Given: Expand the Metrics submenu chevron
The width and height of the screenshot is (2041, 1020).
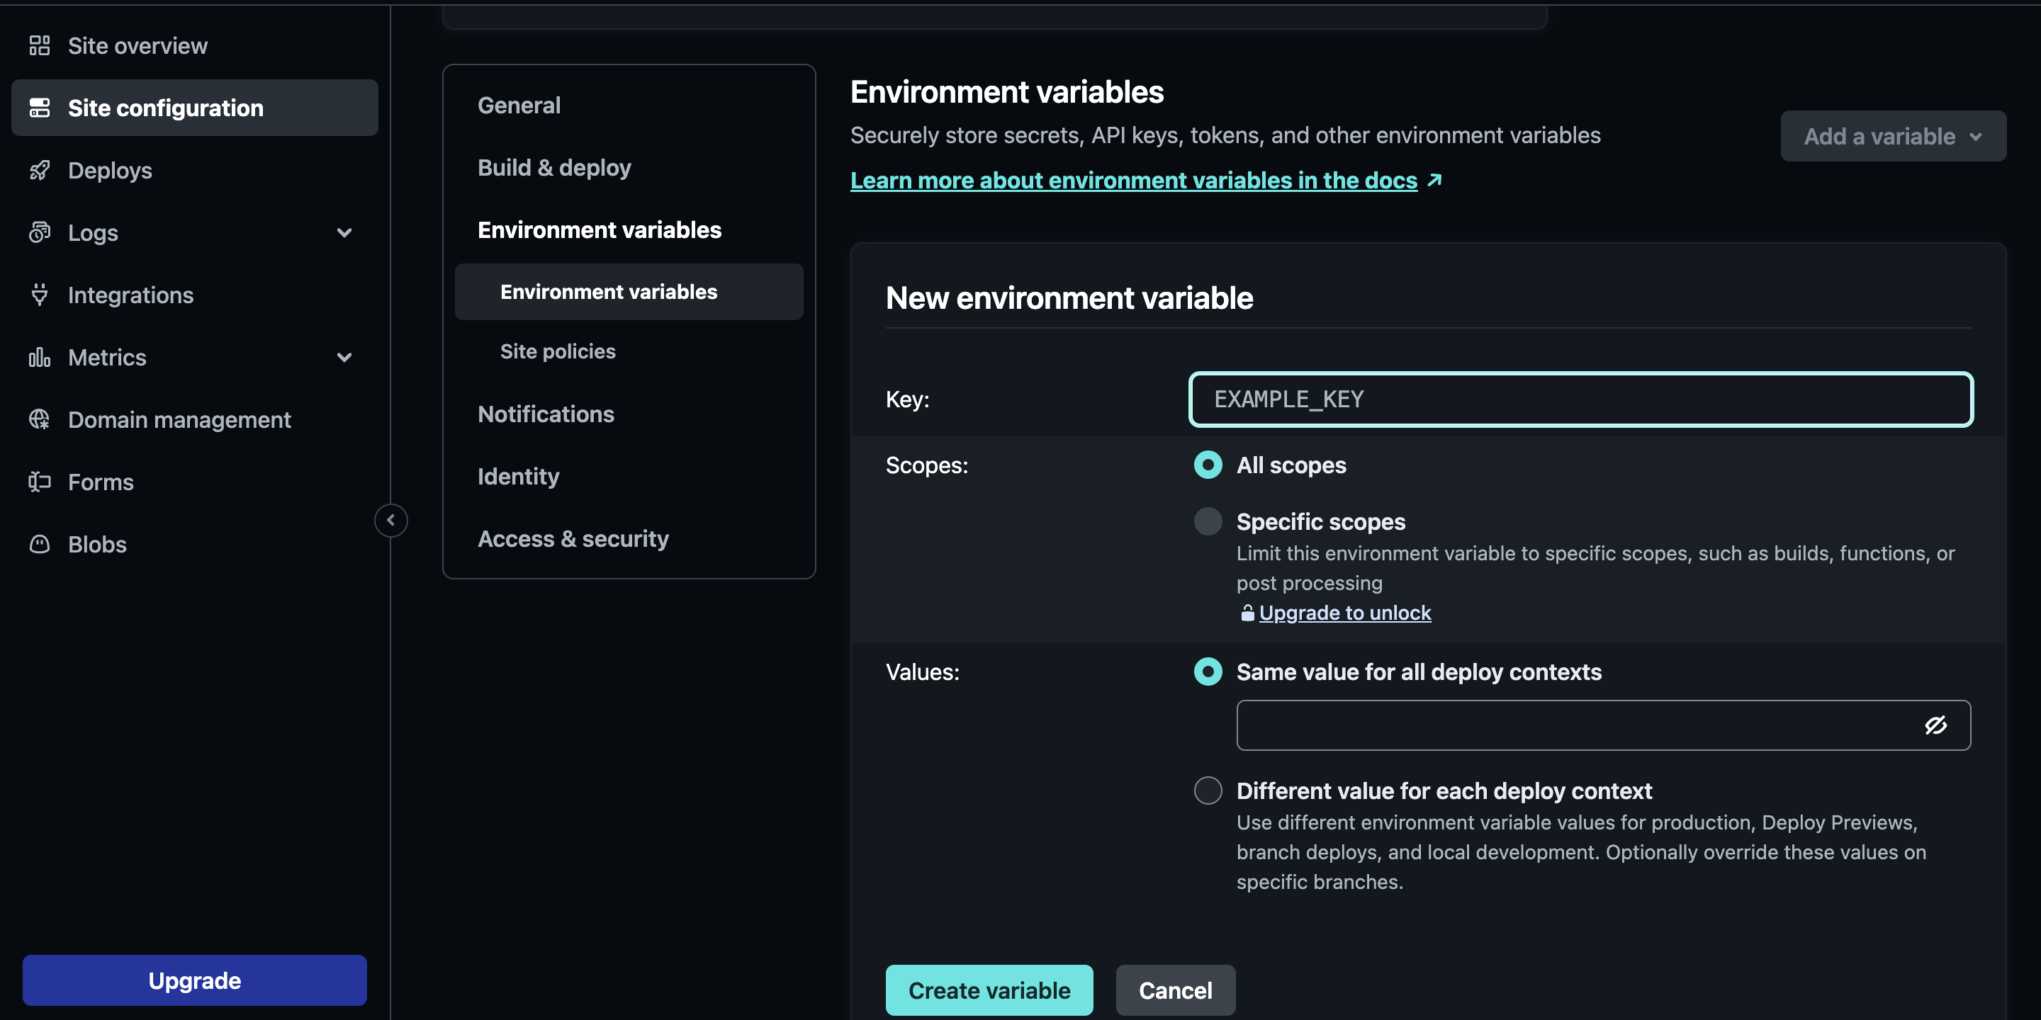Looking at the screenshot, I should [x=344, y=357].
